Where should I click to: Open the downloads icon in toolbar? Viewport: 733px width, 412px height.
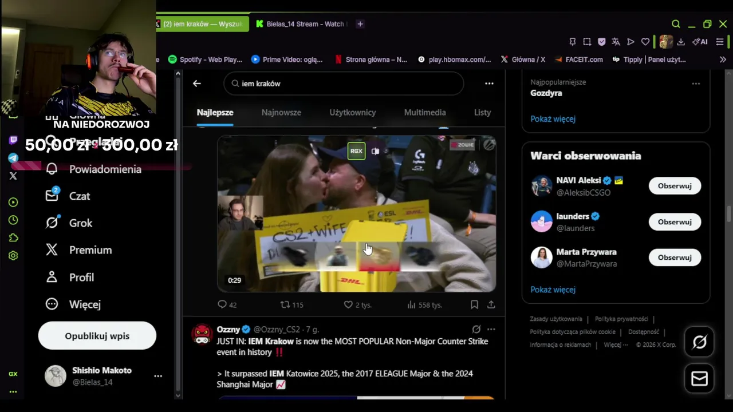click(681, 42)
